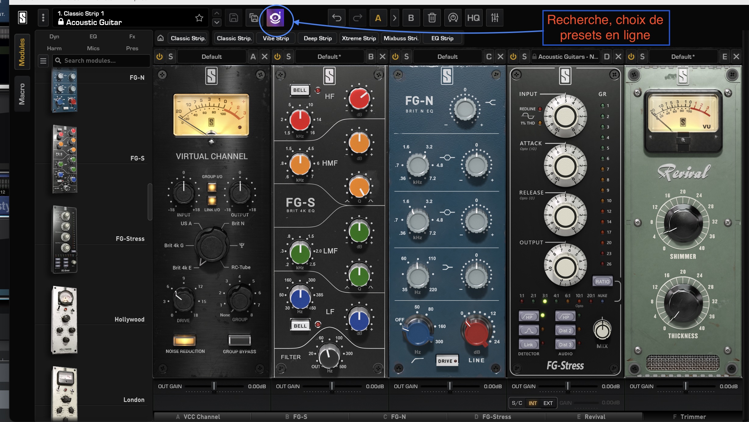
Task: Open slot A Default preset dropdown
Action: [x=212, y=57]
